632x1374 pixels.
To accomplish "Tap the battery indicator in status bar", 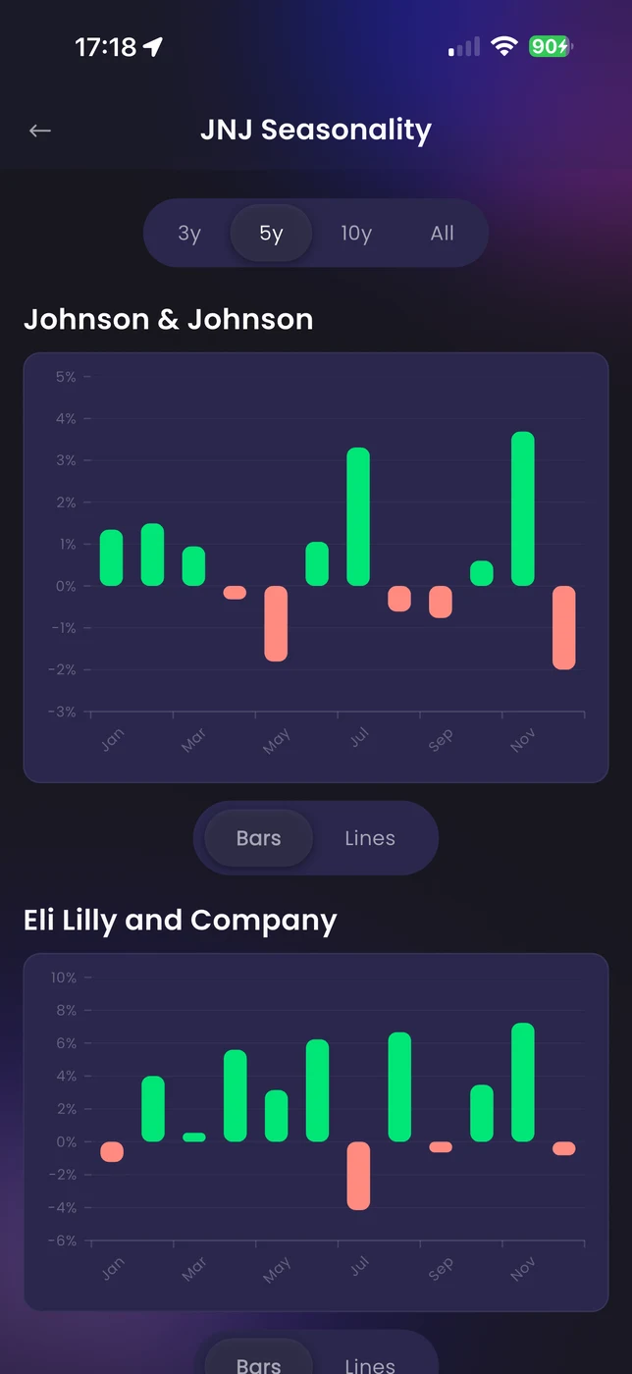I will pos(551,46).
